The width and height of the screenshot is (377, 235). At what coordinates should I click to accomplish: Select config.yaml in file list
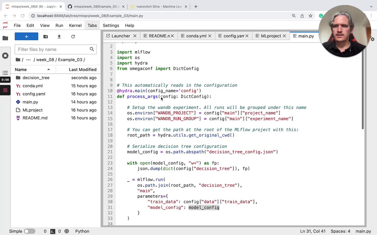click(x=56, y=94)
